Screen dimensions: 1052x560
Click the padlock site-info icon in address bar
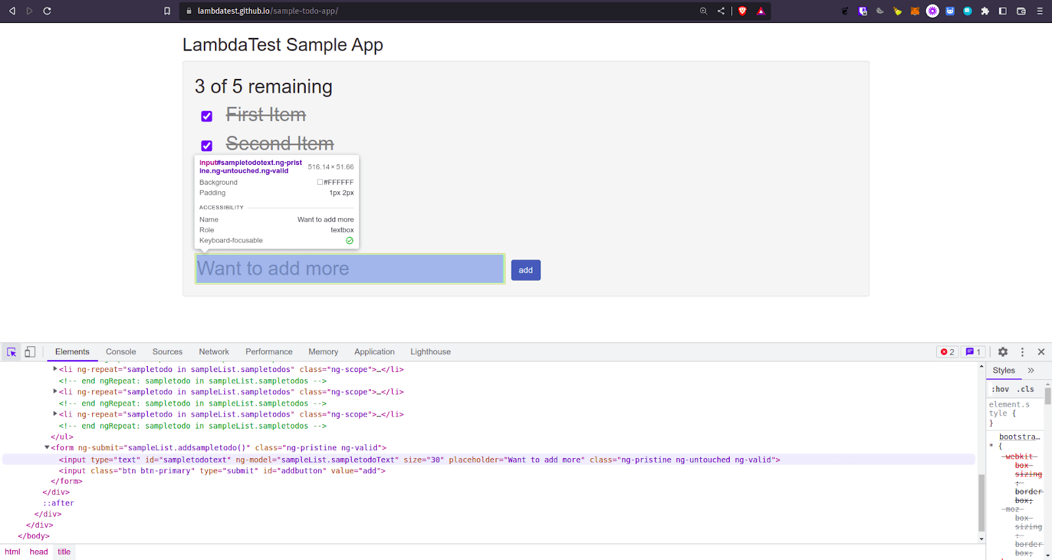point(189,11)
